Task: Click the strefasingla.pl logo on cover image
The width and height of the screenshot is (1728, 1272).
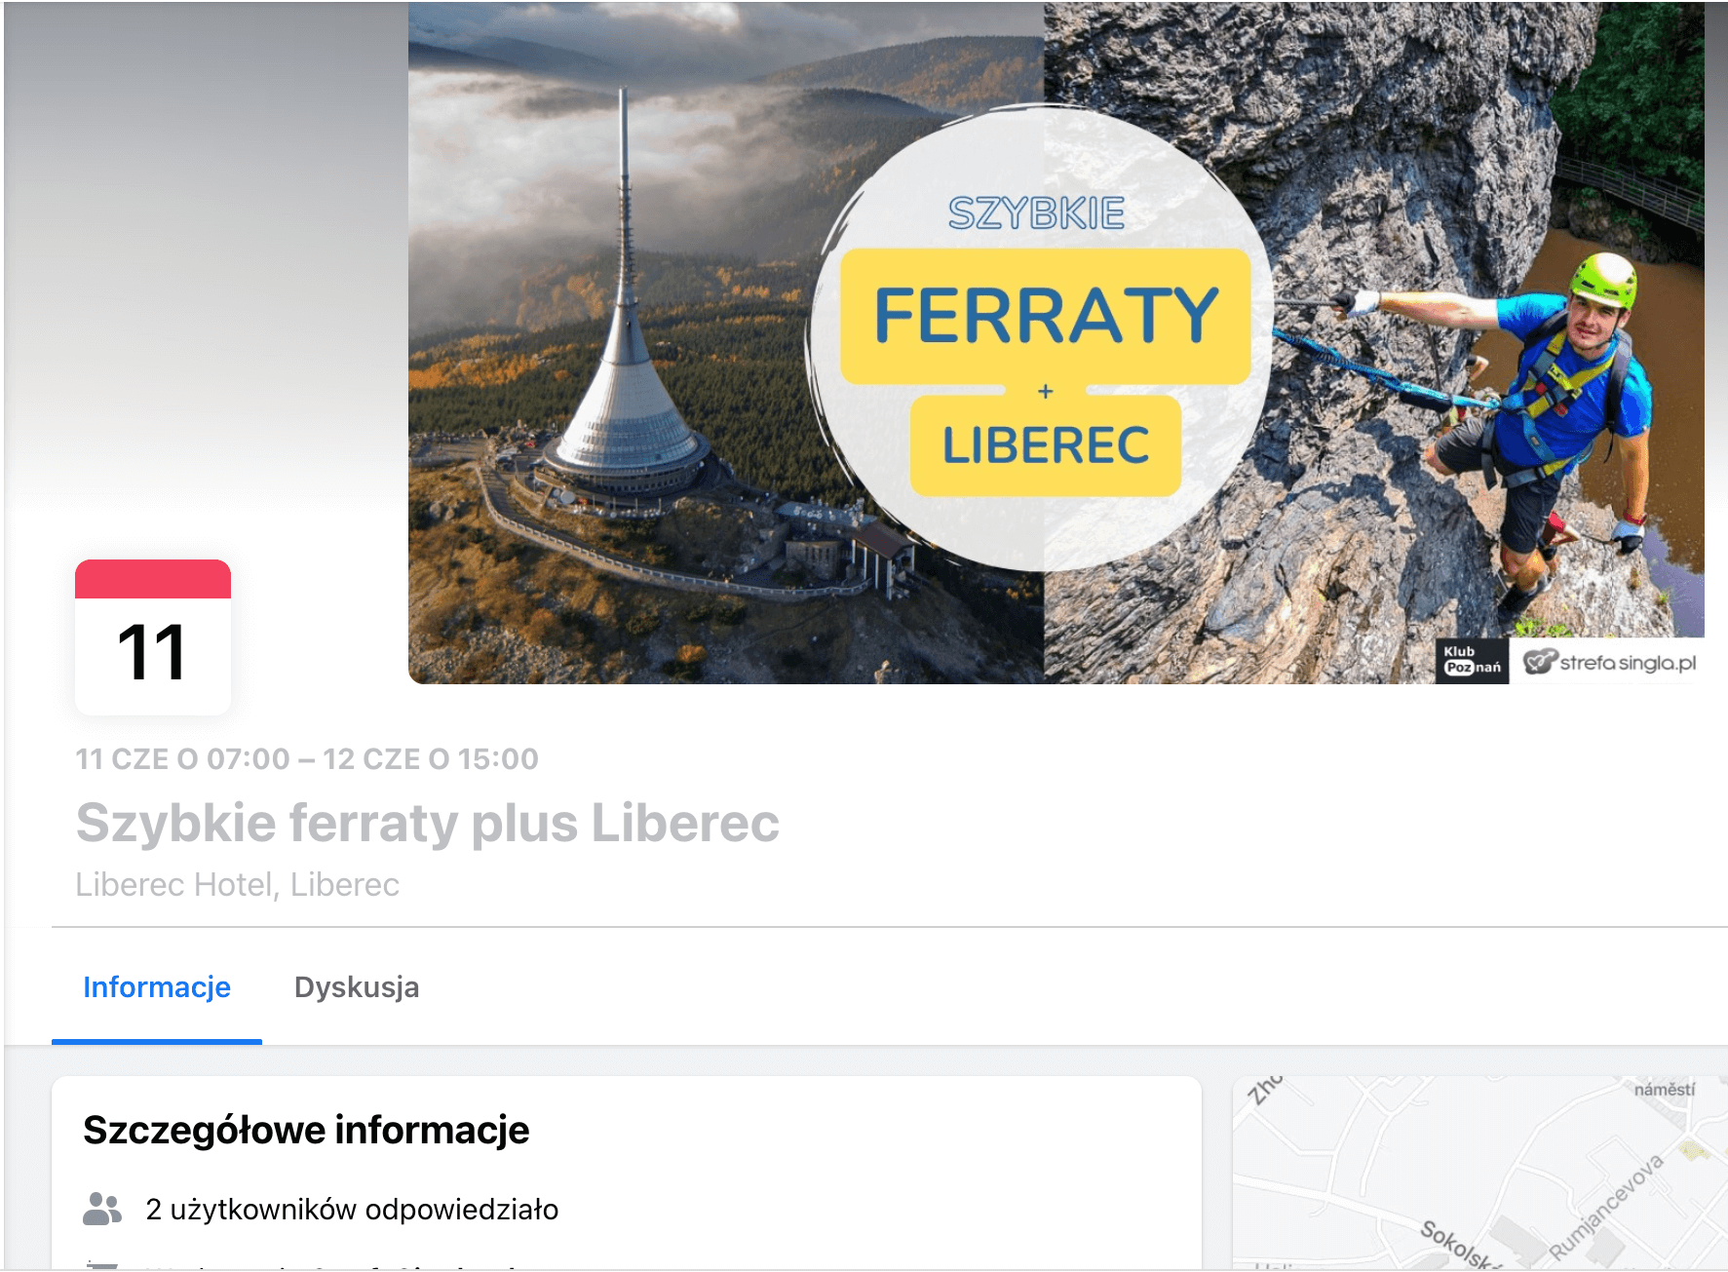Action: pyautogui.click(x=1608, y=662)
